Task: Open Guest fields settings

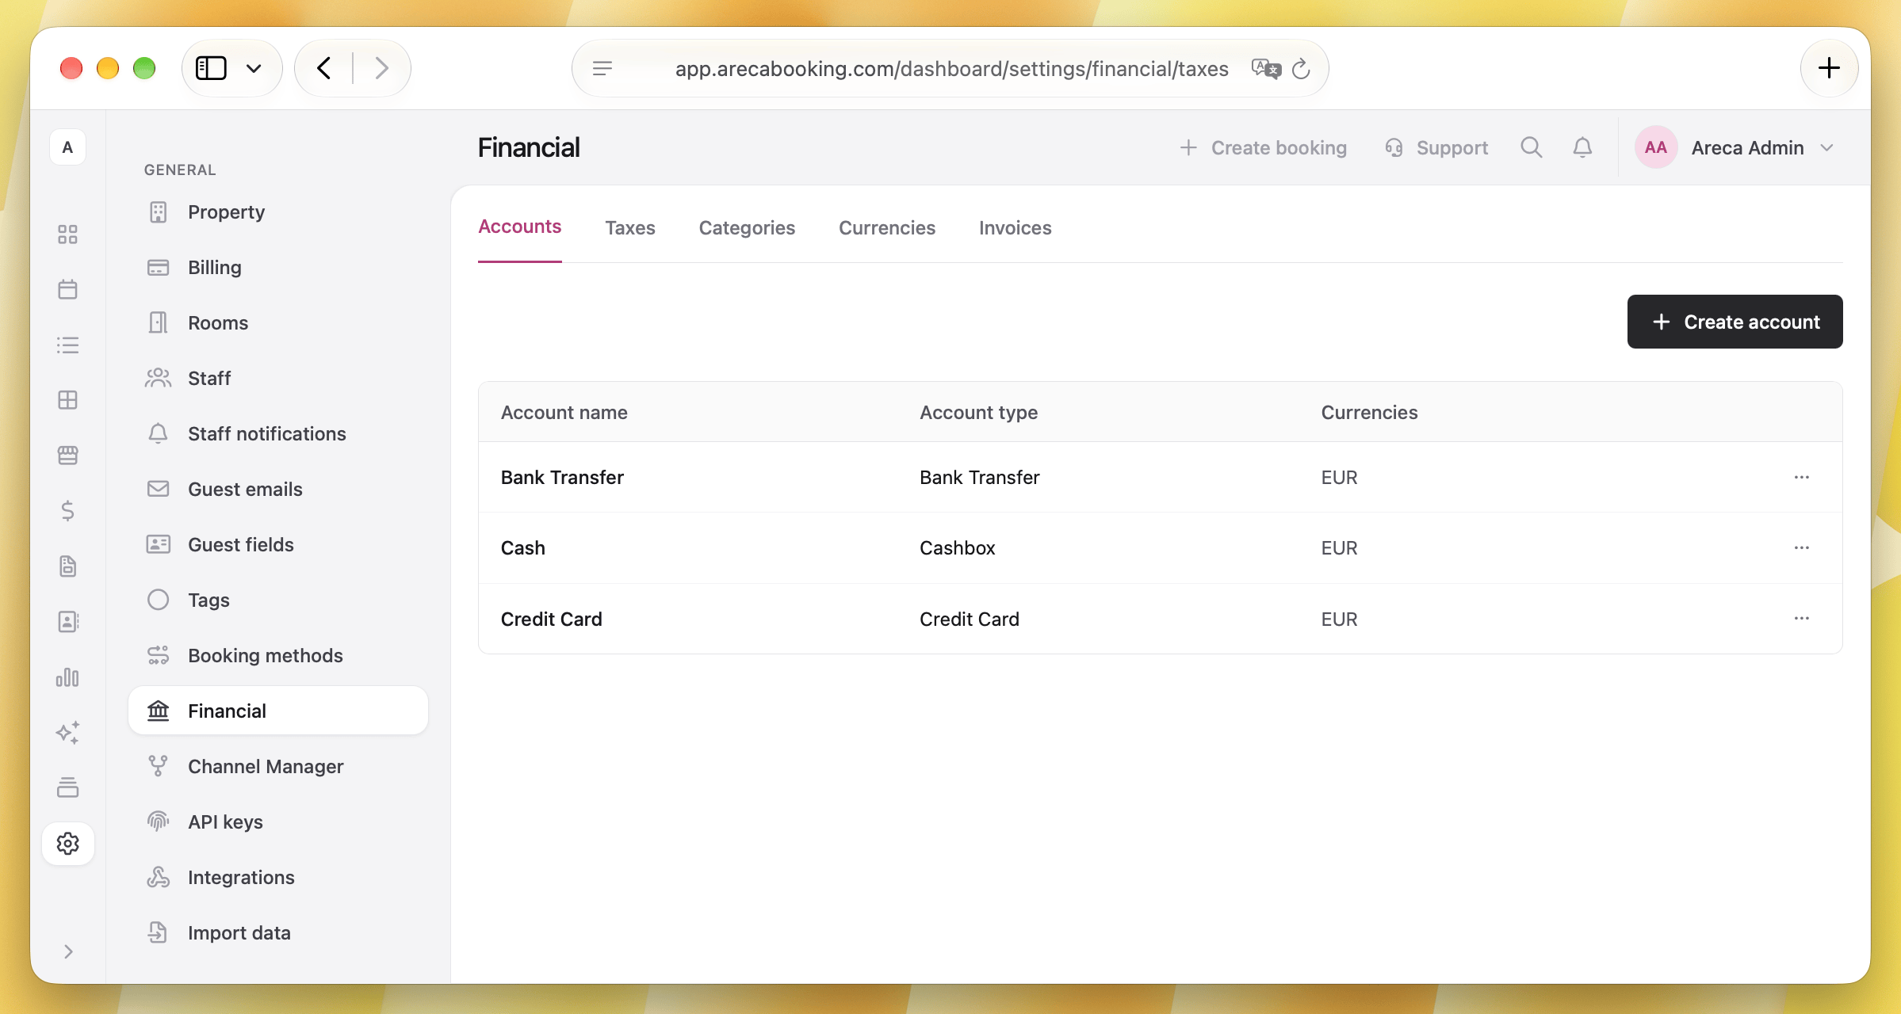Action: (278, 544)
